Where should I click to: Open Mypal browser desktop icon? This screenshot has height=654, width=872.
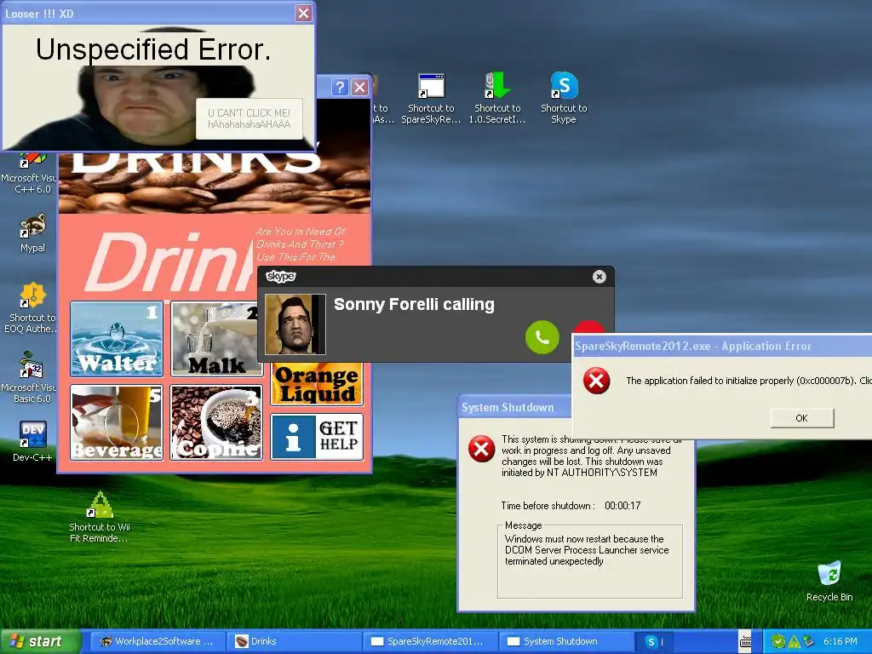pyautogui.click(x=33, y=232)
